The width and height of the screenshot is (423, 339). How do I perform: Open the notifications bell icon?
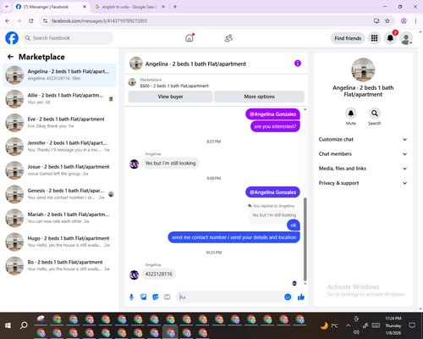390,38
